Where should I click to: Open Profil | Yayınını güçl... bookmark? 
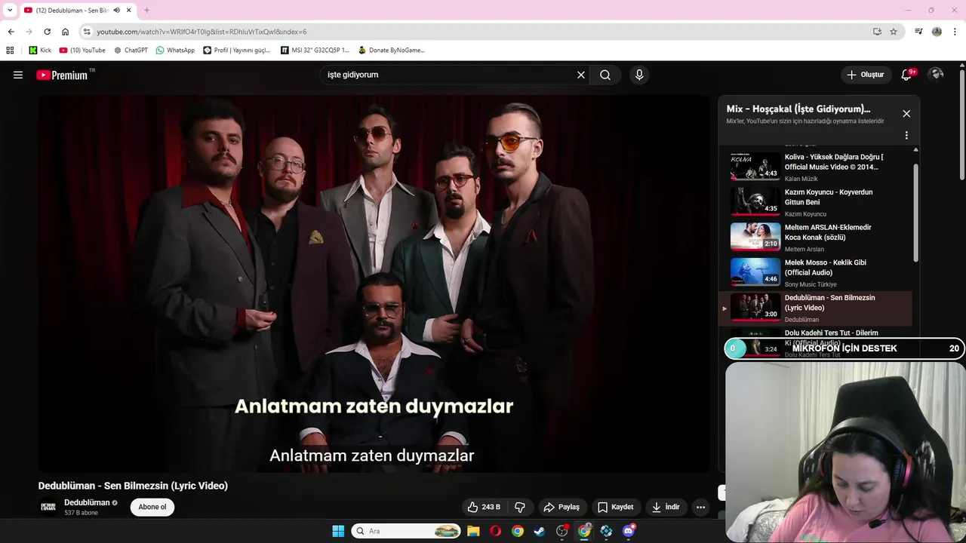[236, 51]
